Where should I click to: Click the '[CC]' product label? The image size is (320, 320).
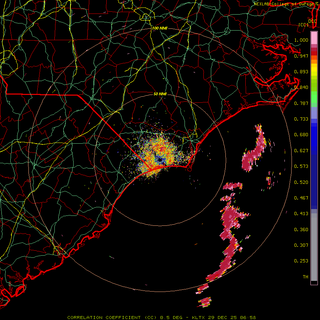304,25
